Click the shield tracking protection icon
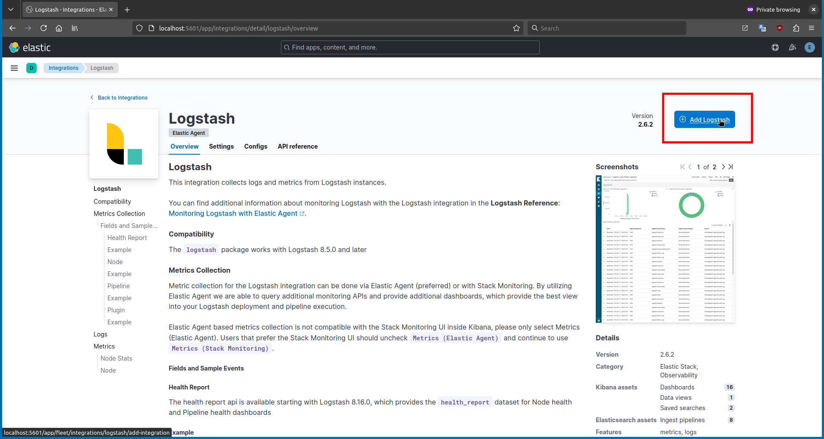This screenshot has height=439, width=824. (x=139, y=28)
